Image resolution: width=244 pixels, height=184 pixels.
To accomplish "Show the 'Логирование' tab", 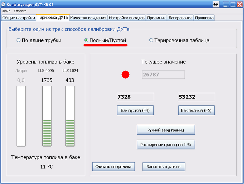I will [180, 18].
